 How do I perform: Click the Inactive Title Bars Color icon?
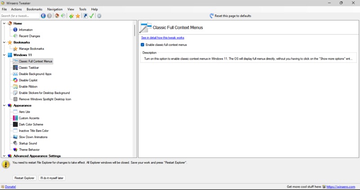[15, 131]
